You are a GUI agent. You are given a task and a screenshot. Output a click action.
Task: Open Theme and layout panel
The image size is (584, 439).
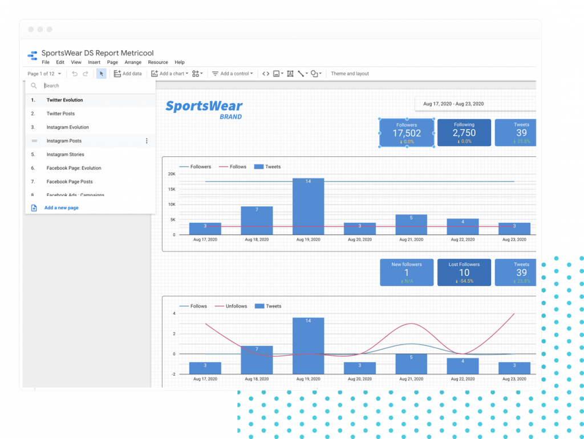[x=350, y=74]
